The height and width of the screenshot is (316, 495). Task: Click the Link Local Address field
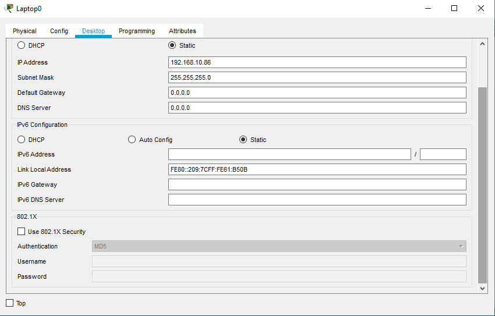coord(317,169)
